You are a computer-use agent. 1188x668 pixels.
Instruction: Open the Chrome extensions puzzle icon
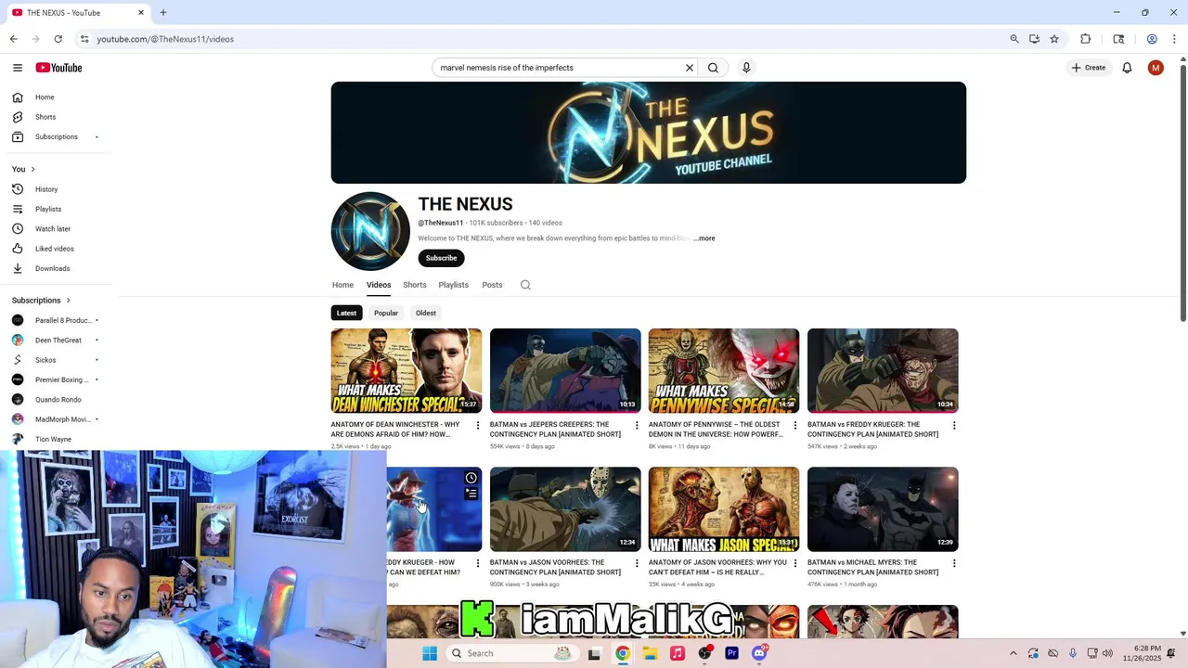coord(1085,39)
